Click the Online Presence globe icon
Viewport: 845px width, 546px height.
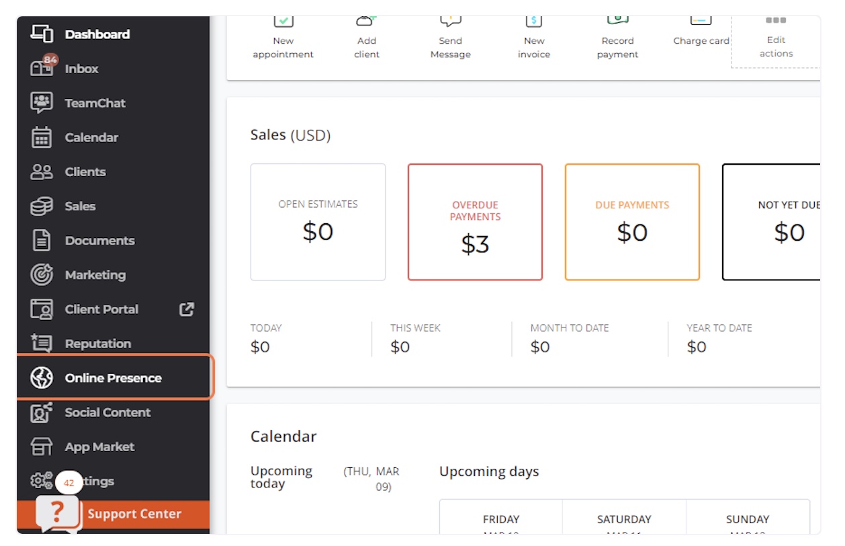pos(42,378)
